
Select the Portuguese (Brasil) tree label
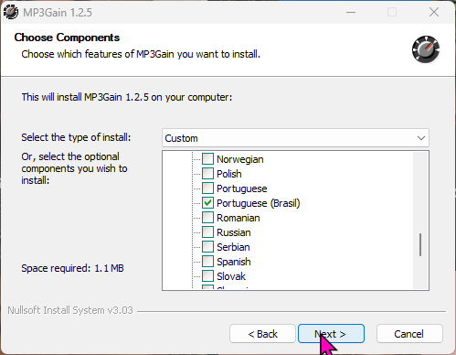point(259,203)
